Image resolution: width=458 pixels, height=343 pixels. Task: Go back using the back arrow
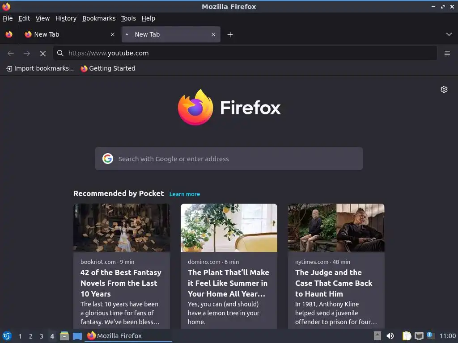pyautogui.click(x=11, y=54)
